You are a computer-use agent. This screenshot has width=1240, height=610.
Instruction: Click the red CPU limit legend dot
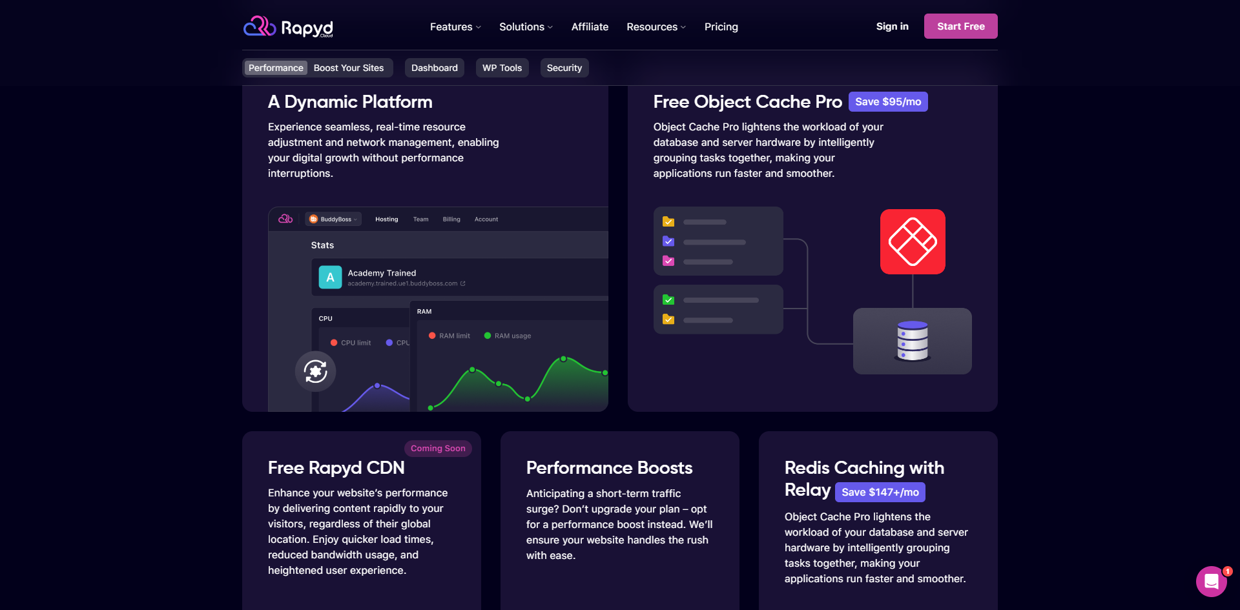point(334,343)
